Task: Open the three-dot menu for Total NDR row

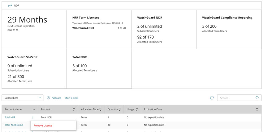Action: click(x=33, y=118)
